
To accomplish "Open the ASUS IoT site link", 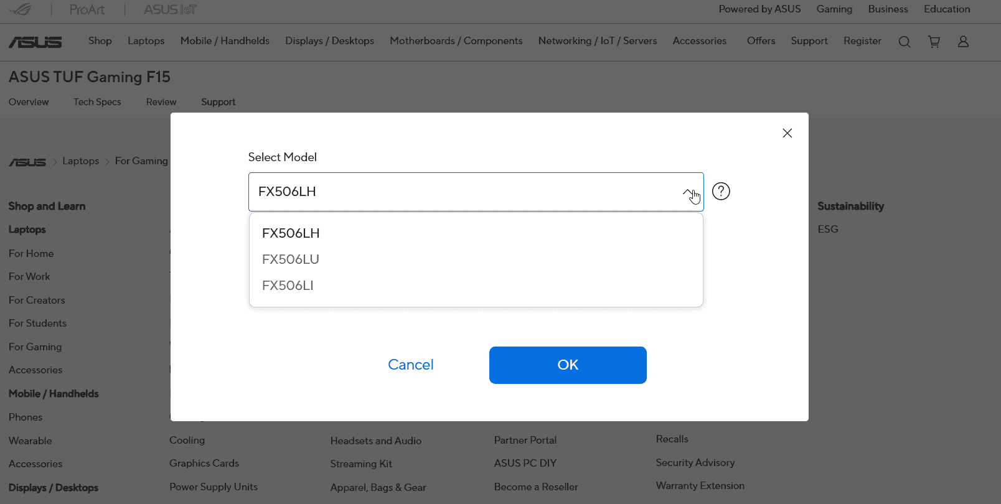I will tap(171, 9).
